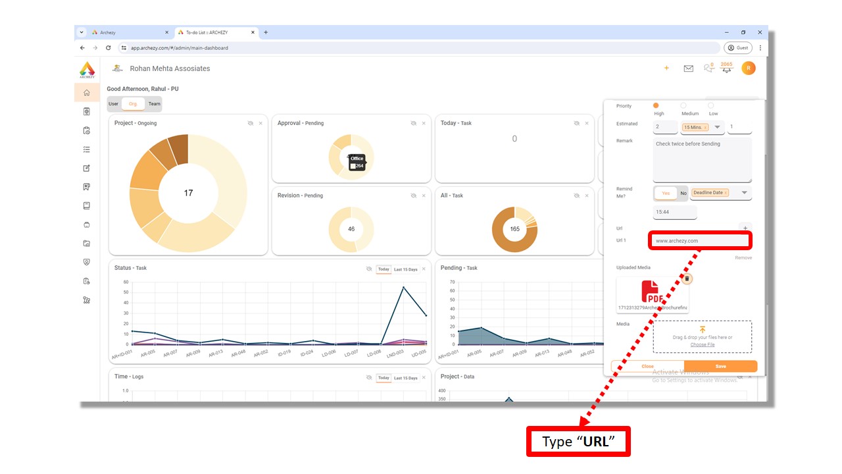
Task: Open the uploaded PDF brochure thumbnail
Action: coord(653,295)
